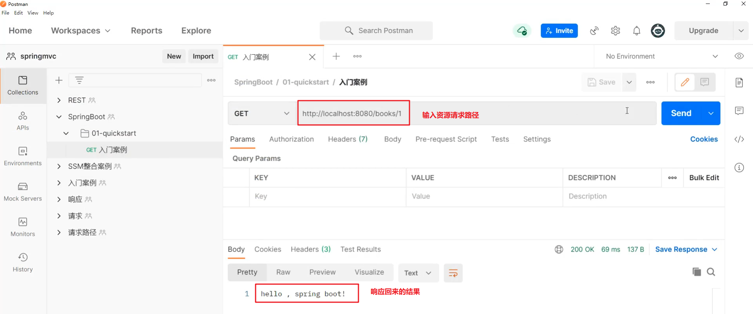
Task: Open the request info pane
Action: point(739,167)
